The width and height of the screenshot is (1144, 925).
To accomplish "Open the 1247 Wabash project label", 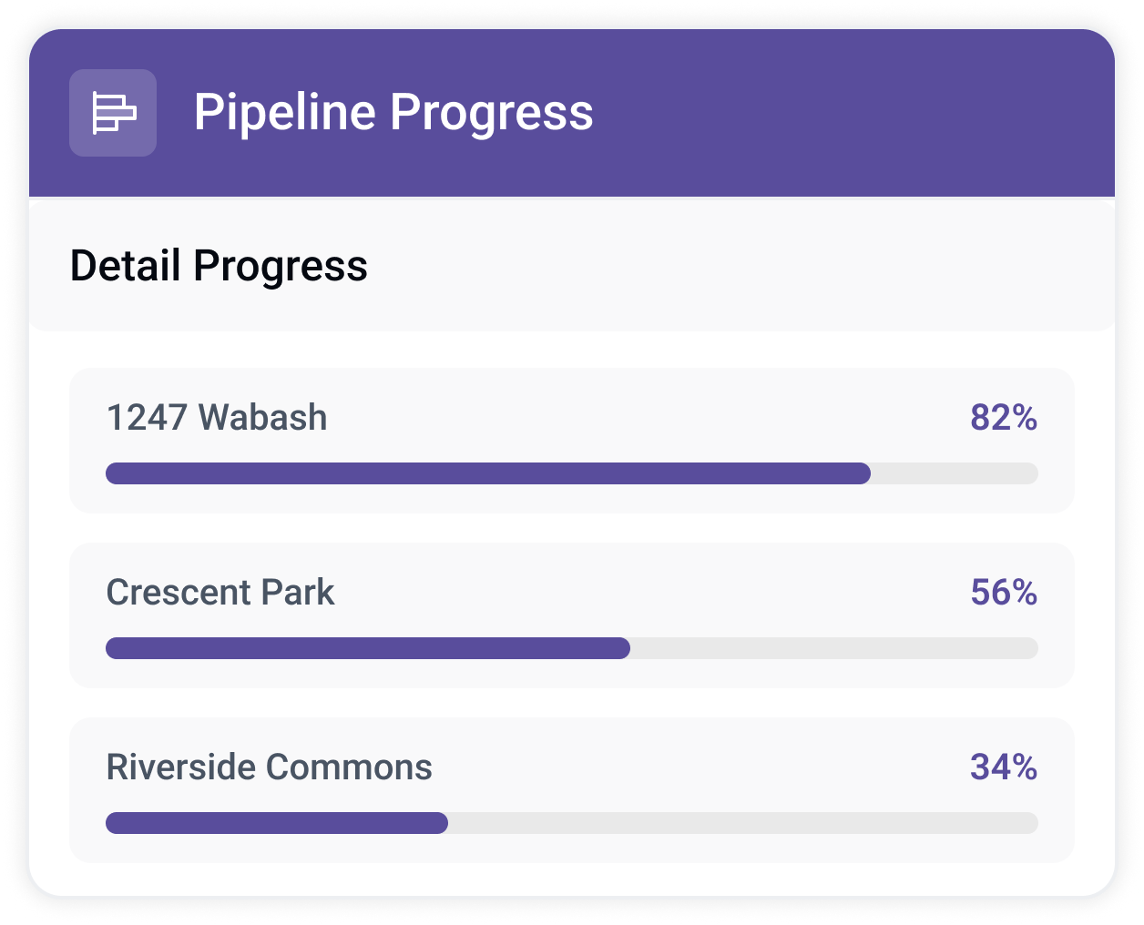I will coord(217,417).
